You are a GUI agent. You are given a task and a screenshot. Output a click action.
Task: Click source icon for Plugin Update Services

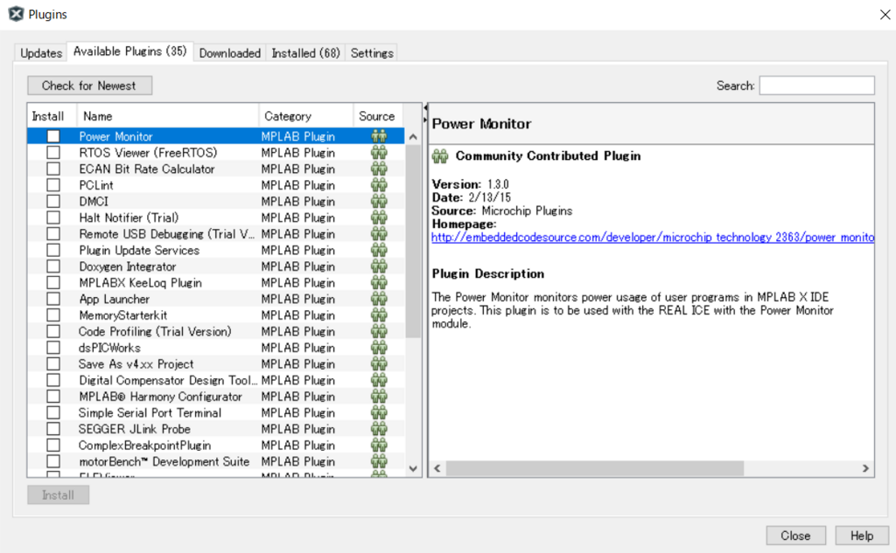pos(379,250)
